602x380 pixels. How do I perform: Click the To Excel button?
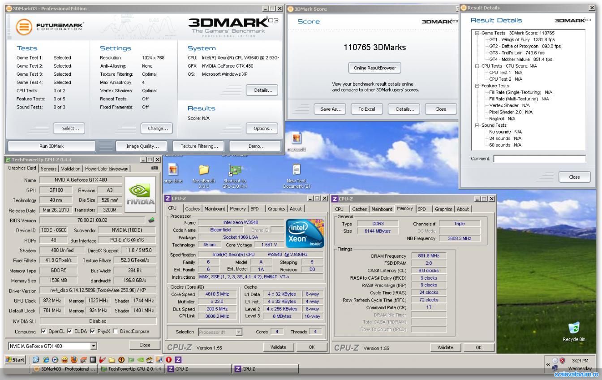tap(367, 109)
